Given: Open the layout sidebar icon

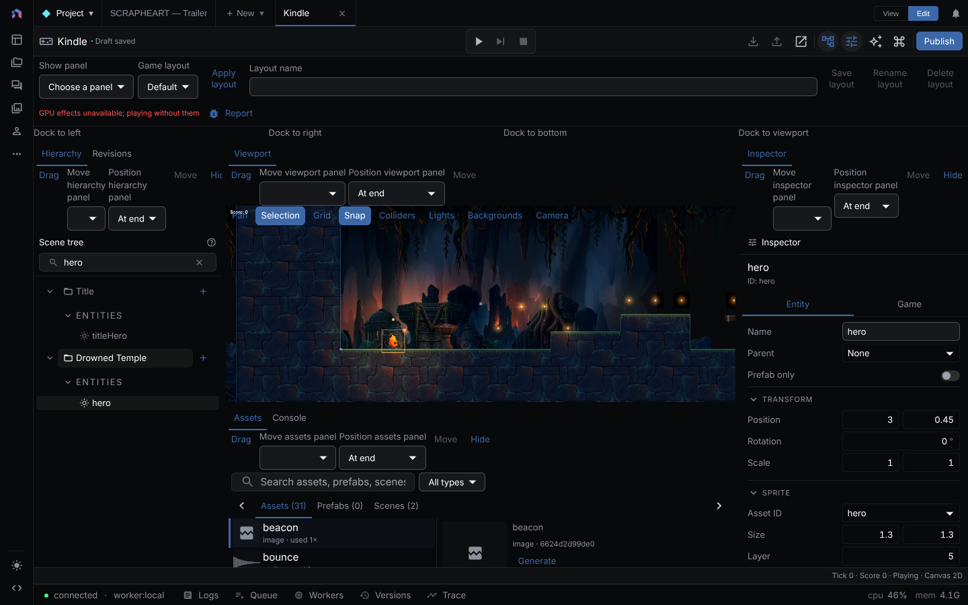Looking at the screenshot, I should (17, 40).
